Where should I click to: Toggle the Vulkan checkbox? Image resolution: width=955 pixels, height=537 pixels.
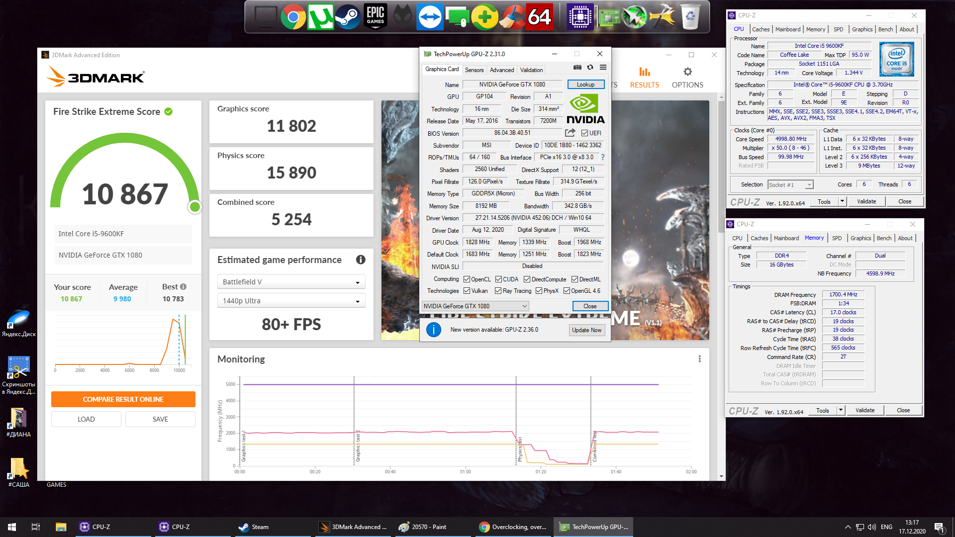467,291
